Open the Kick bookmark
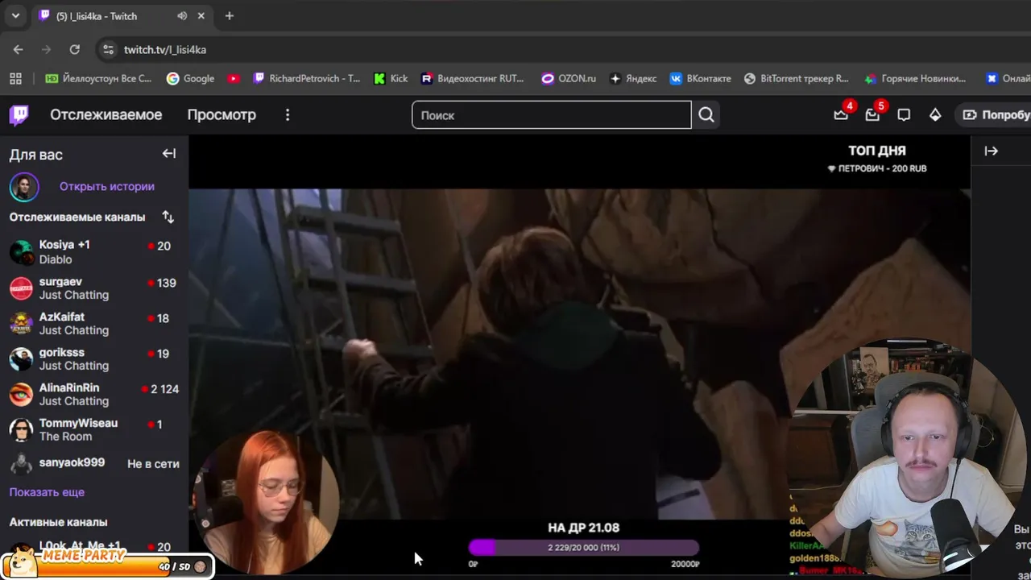 [391, 78]
